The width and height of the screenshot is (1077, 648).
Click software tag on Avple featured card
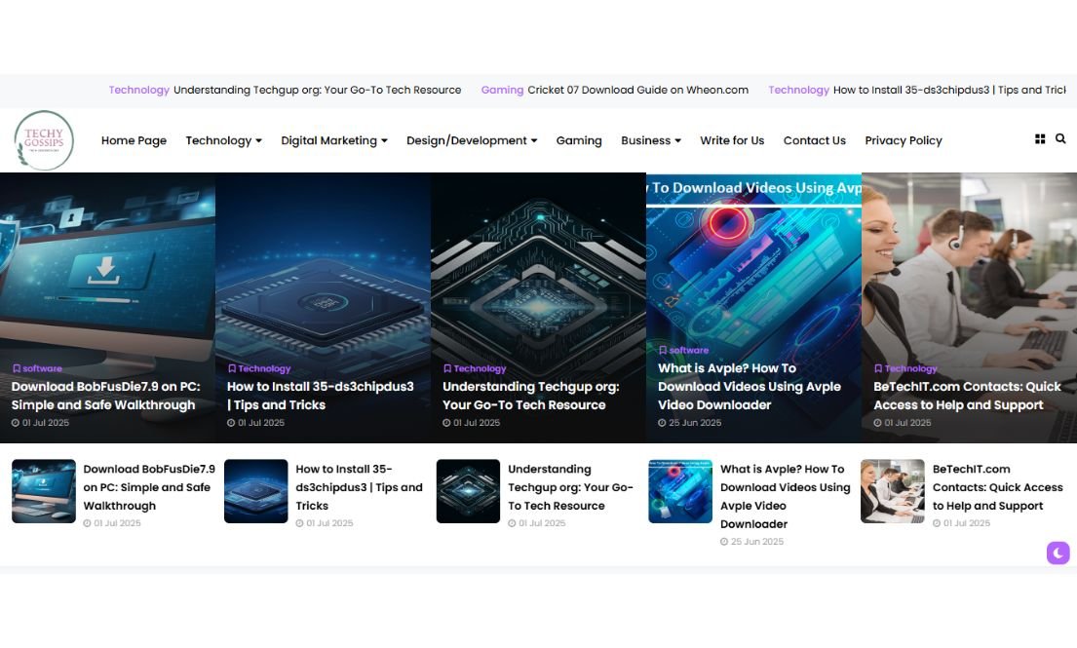pyautogui.click(x=683, y=350)
